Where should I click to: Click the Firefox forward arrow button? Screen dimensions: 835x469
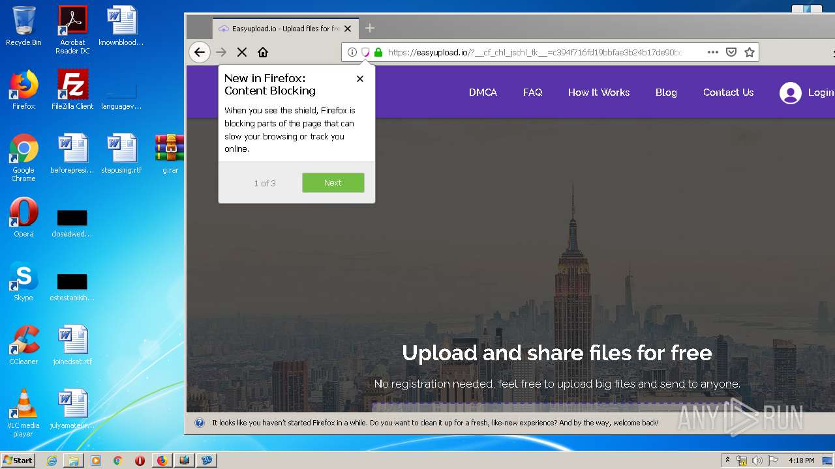[221, 52]
